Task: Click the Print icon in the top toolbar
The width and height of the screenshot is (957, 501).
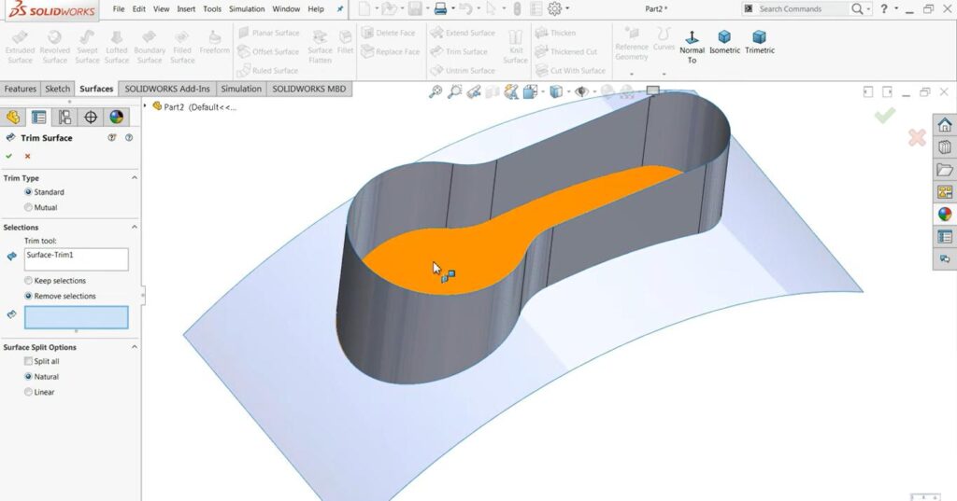Action: coord(440,9)
